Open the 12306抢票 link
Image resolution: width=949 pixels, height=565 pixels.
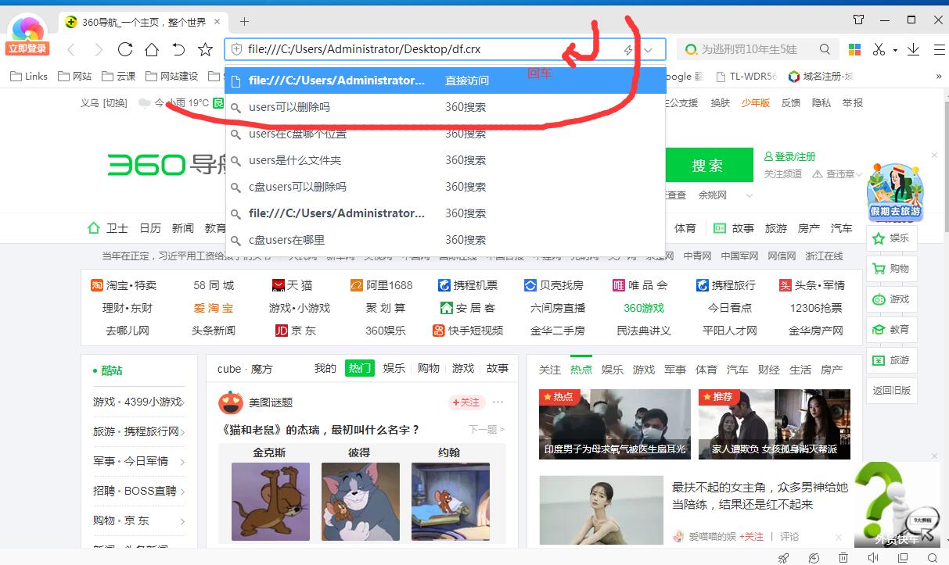point(816,308)
